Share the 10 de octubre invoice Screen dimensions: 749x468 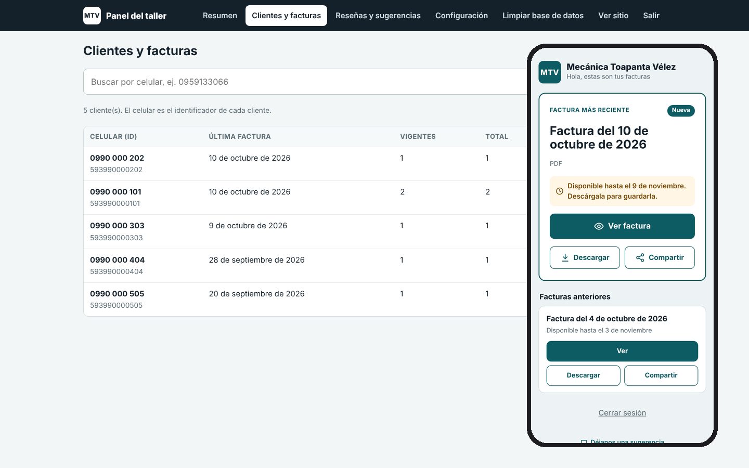point(660,257)
